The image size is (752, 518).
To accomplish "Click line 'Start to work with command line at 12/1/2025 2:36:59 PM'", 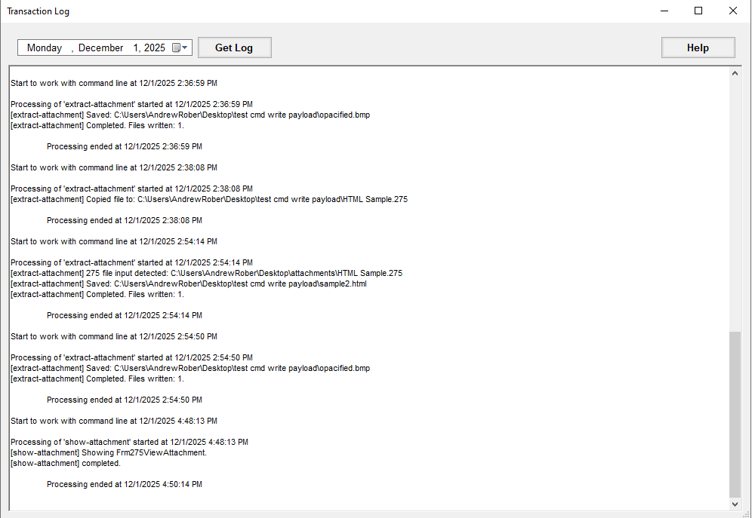I will click(x=114, y=83).
